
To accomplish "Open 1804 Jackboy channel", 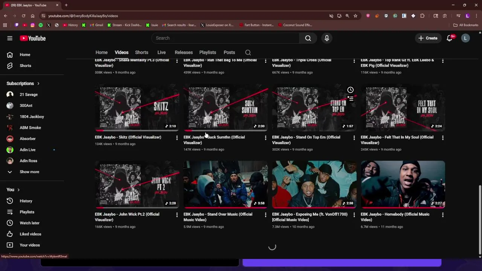I will 32,117.
